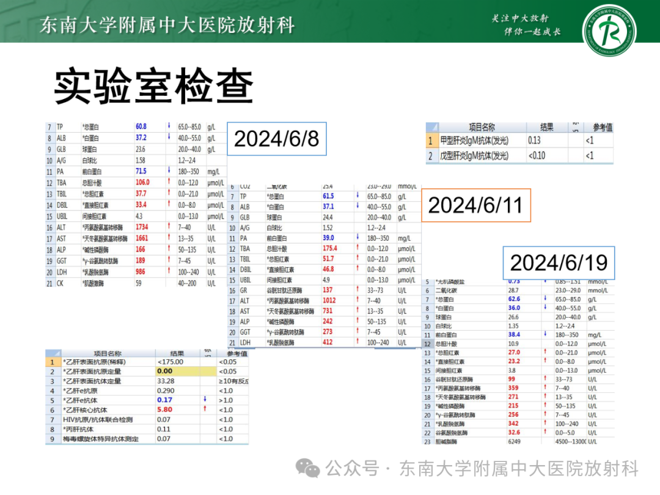Click ALT value 1734 in 6/8 table

pos(142,227)
